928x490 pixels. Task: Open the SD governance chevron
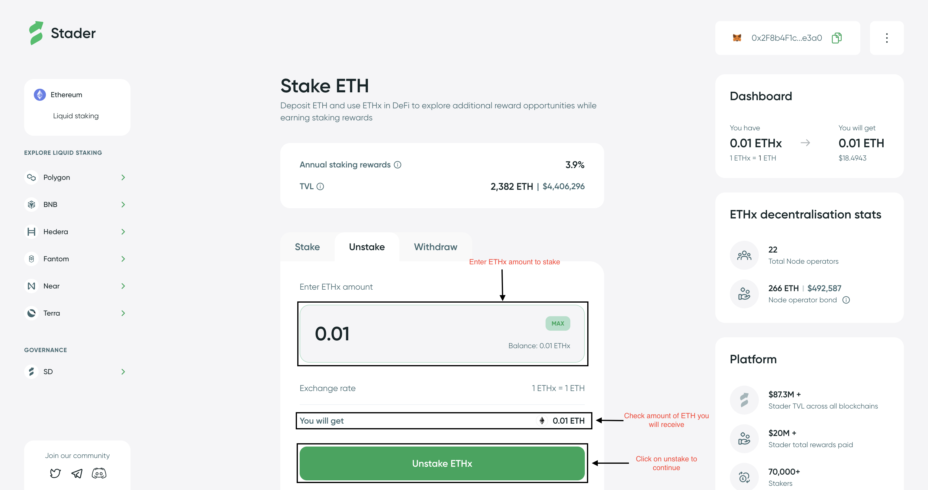tap(123, 372)
